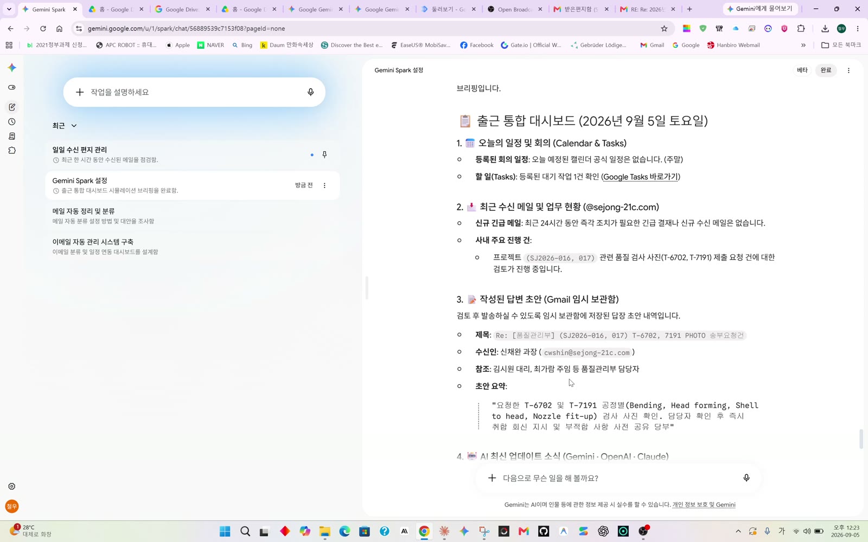Click the microphone in task description box
This screenshot has height=542, width=868.
311,92
